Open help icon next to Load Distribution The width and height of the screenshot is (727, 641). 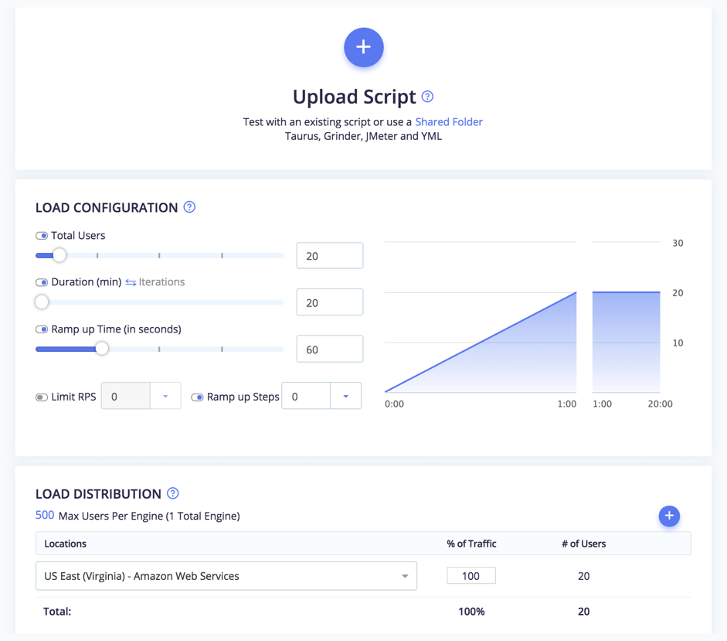point(173,493)
